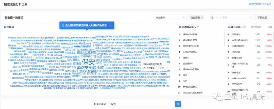Click the large 保安 word in cloud
This screenshot has height=109, width=274.
[88, 62]
